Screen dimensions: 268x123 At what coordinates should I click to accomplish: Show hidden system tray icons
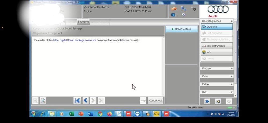point(208,114)
